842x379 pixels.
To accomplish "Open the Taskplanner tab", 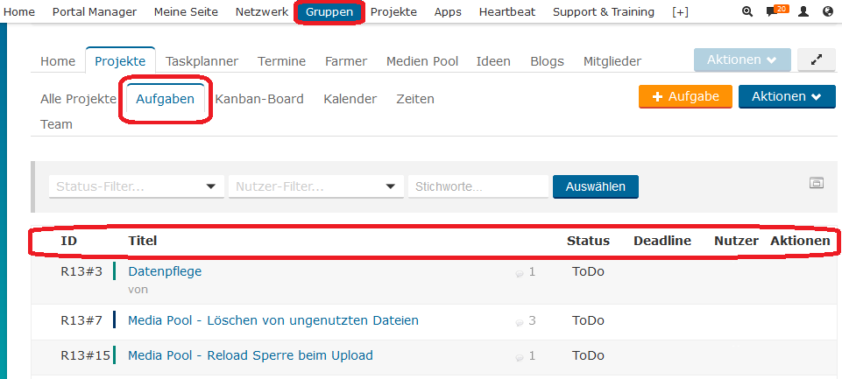I will pyautogui.click(x=202, y=61).
